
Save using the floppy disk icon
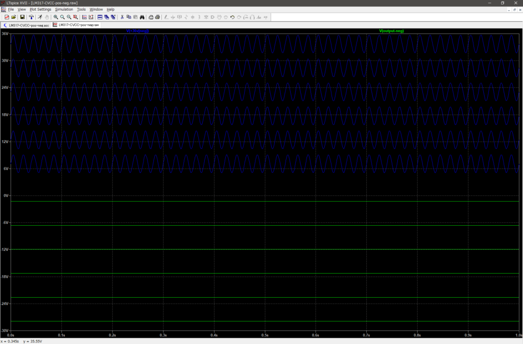coord(22,17)
